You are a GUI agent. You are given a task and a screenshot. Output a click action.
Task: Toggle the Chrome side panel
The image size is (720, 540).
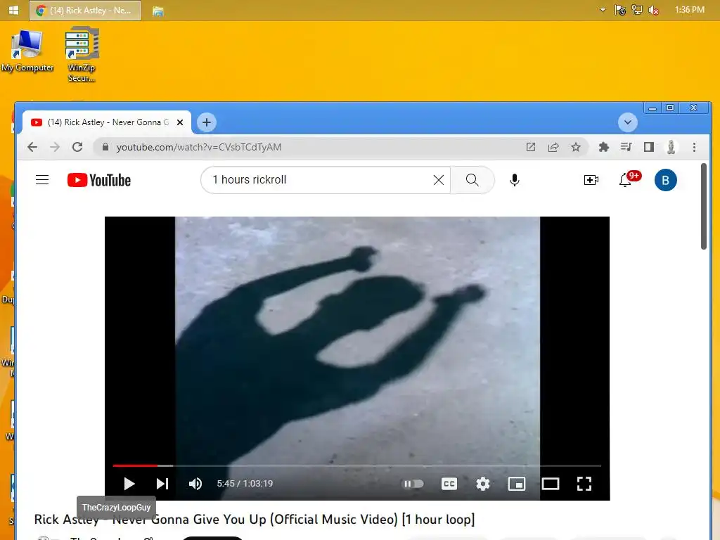pyautogui.click(x=648, y=147)
